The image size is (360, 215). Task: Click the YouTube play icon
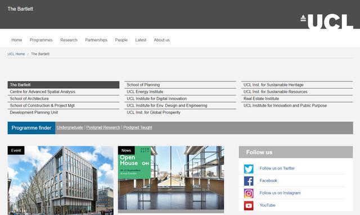click(x=249, y=205)
